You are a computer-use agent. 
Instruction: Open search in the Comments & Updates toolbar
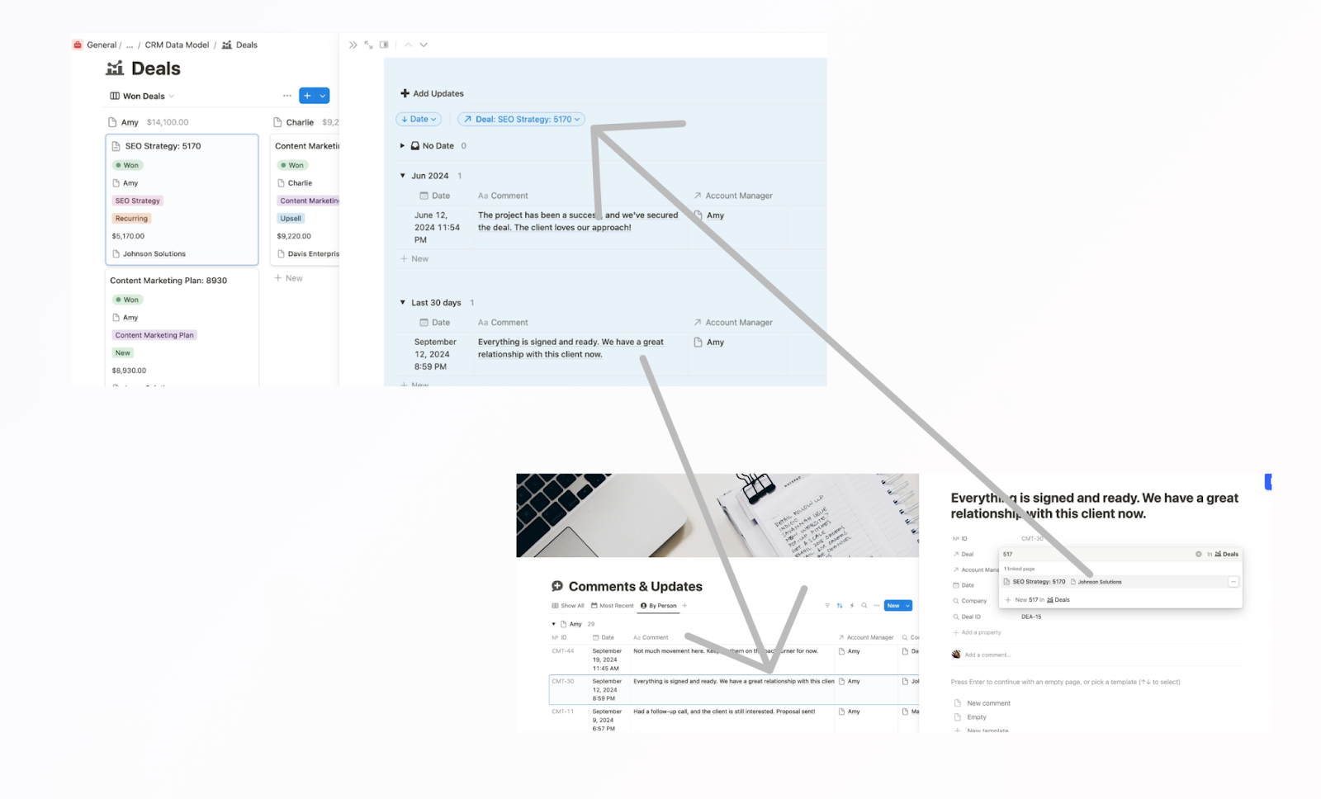point(864,606)
